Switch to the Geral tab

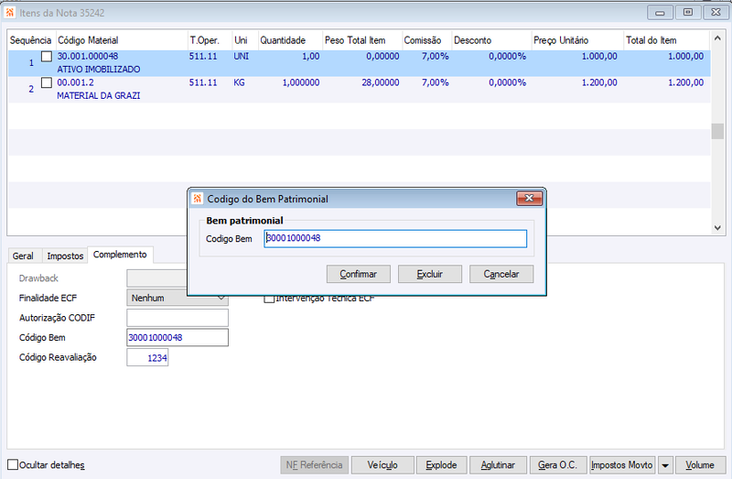[23, 256]
